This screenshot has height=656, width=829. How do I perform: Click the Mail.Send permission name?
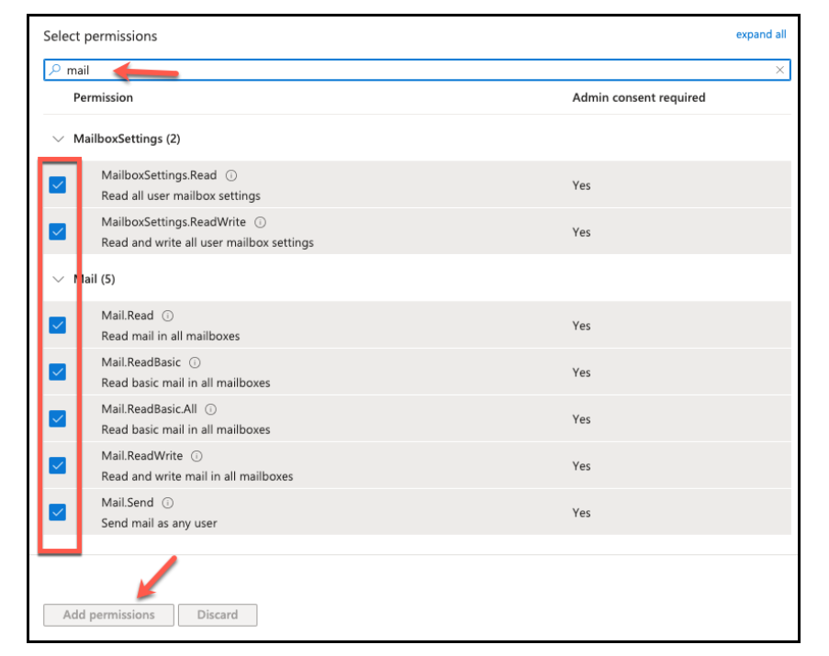(128, 503)
